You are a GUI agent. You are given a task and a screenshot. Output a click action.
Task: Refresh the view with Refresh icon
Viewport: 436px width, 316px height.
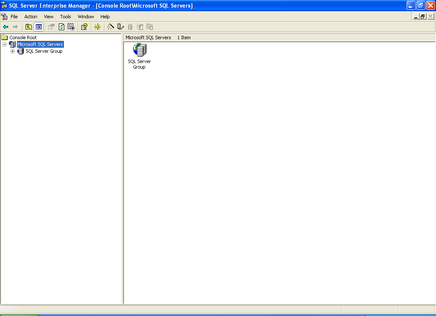[61, 27]
